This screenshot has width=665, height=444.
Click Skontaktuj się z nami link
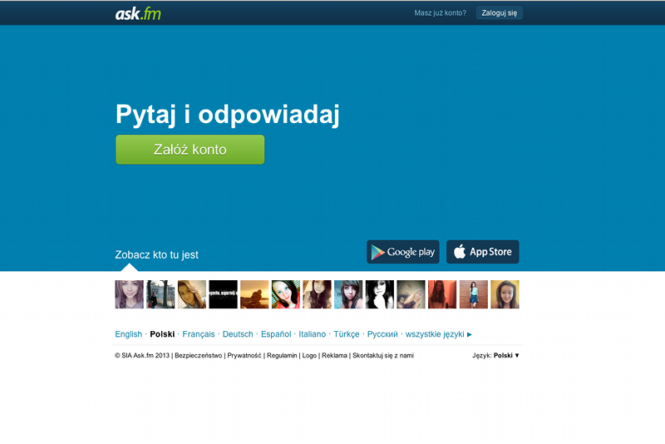[382, 355]
